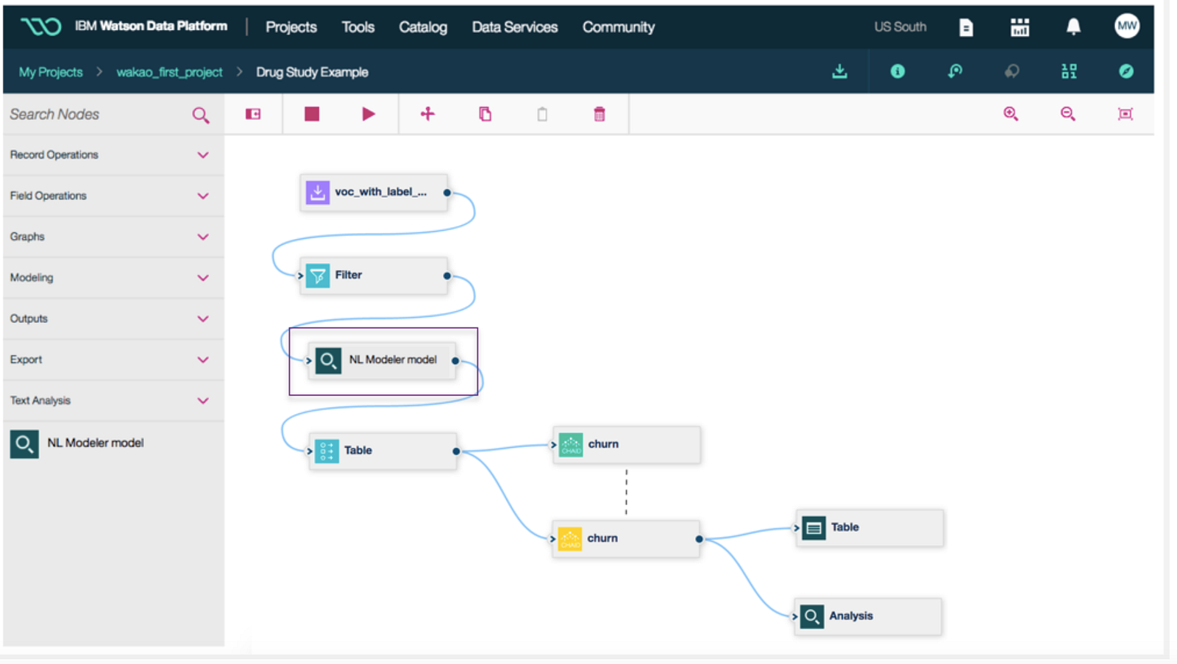Stop the flow with the square button
Screen dimensions: 1177x664
[x=312, y=114]
